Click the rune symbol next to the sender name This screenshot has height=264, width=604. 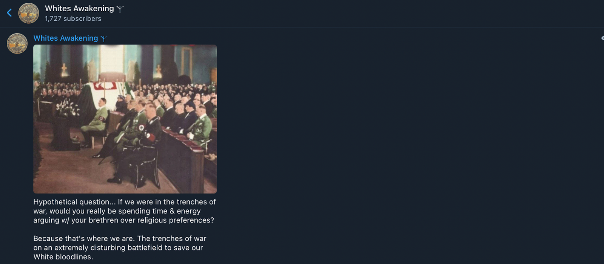coord(104,38)
